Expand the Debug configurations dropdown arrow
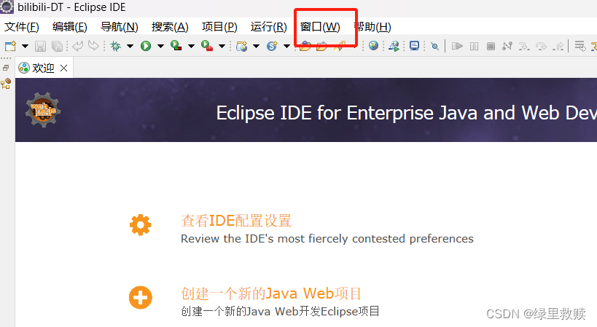The image size is (597, 327). [130, 47]
